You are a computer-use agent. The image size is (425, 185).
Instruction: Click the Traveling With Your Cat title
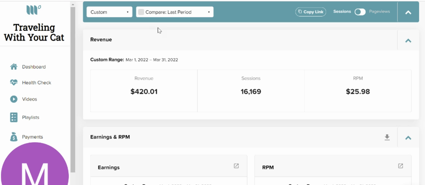[34, 32]
